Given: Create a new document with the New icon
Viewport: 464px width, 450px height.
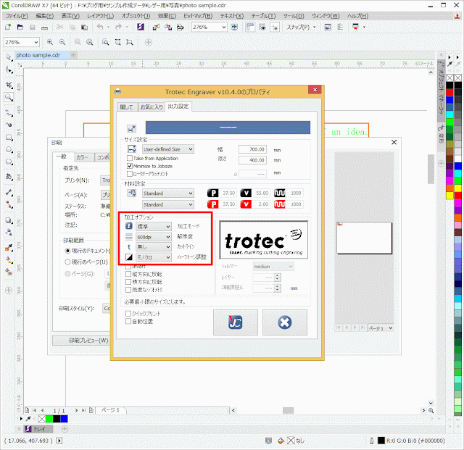Looking at the screenshot, I should click(8, 28).
